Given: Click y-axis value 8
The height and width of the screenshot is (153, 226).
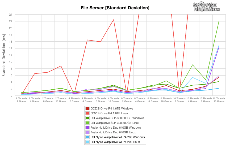Looking at the screenshot, I should coord(11,69).
